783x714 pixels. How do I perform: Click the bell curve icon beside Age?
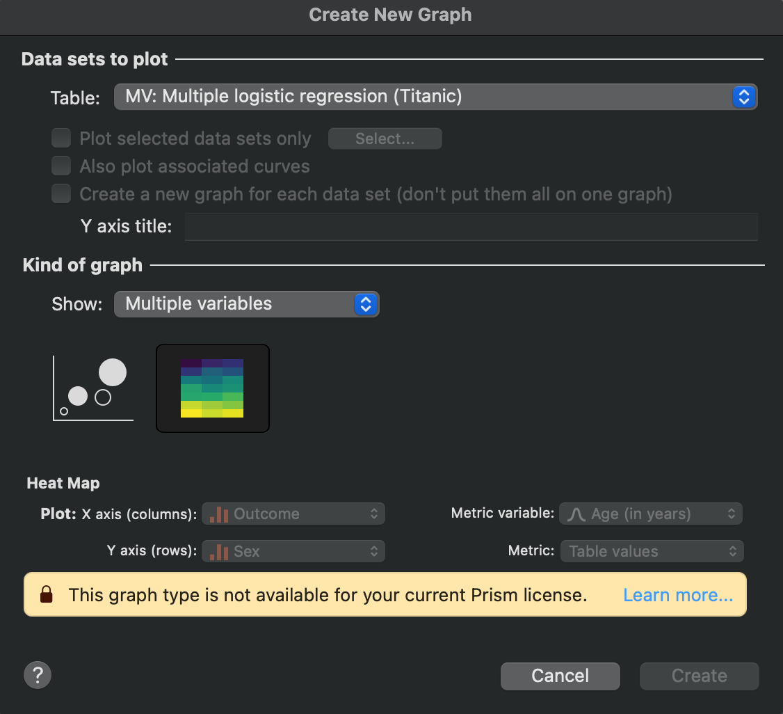[x=576, y=514]
